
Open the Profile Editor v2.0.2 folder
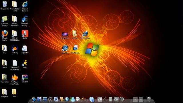click(x=15, y=6)
